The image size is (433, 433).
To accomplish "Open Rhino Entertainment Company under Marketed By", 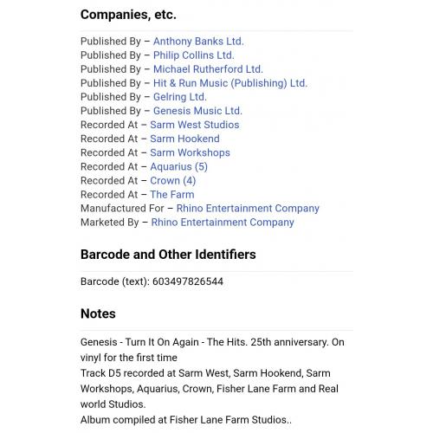I will tap(223, 223).
